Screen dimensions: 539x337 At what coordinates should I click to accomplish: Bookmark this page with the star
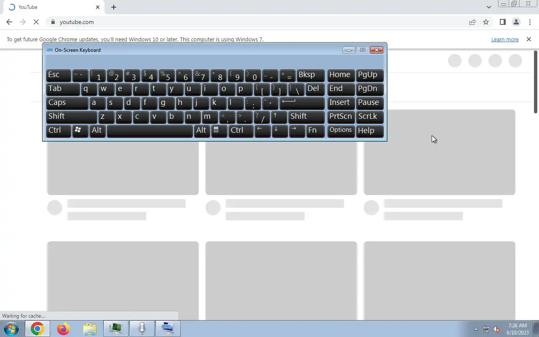point(486,22)
